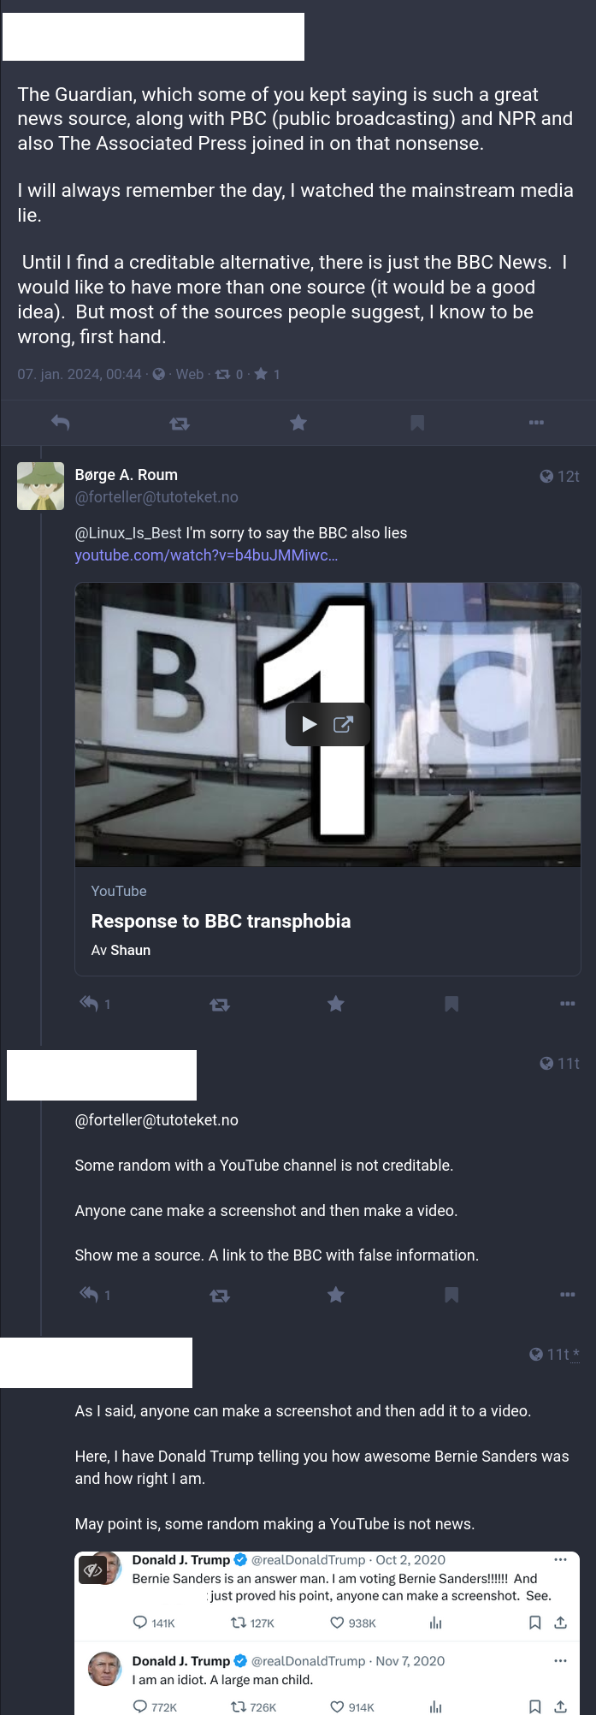Open more options menu for main post

[x=536, y=423]
